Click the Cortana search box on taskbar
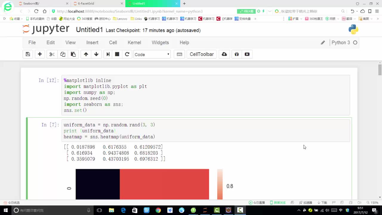This screenshot has width=382, height=215. click(x=52, y=210)
